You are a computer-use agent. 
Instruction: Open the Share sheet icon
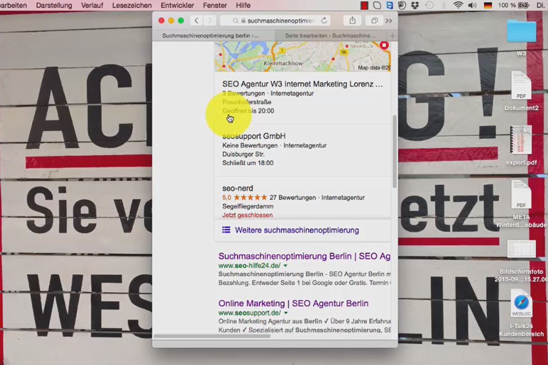point(353,21)
